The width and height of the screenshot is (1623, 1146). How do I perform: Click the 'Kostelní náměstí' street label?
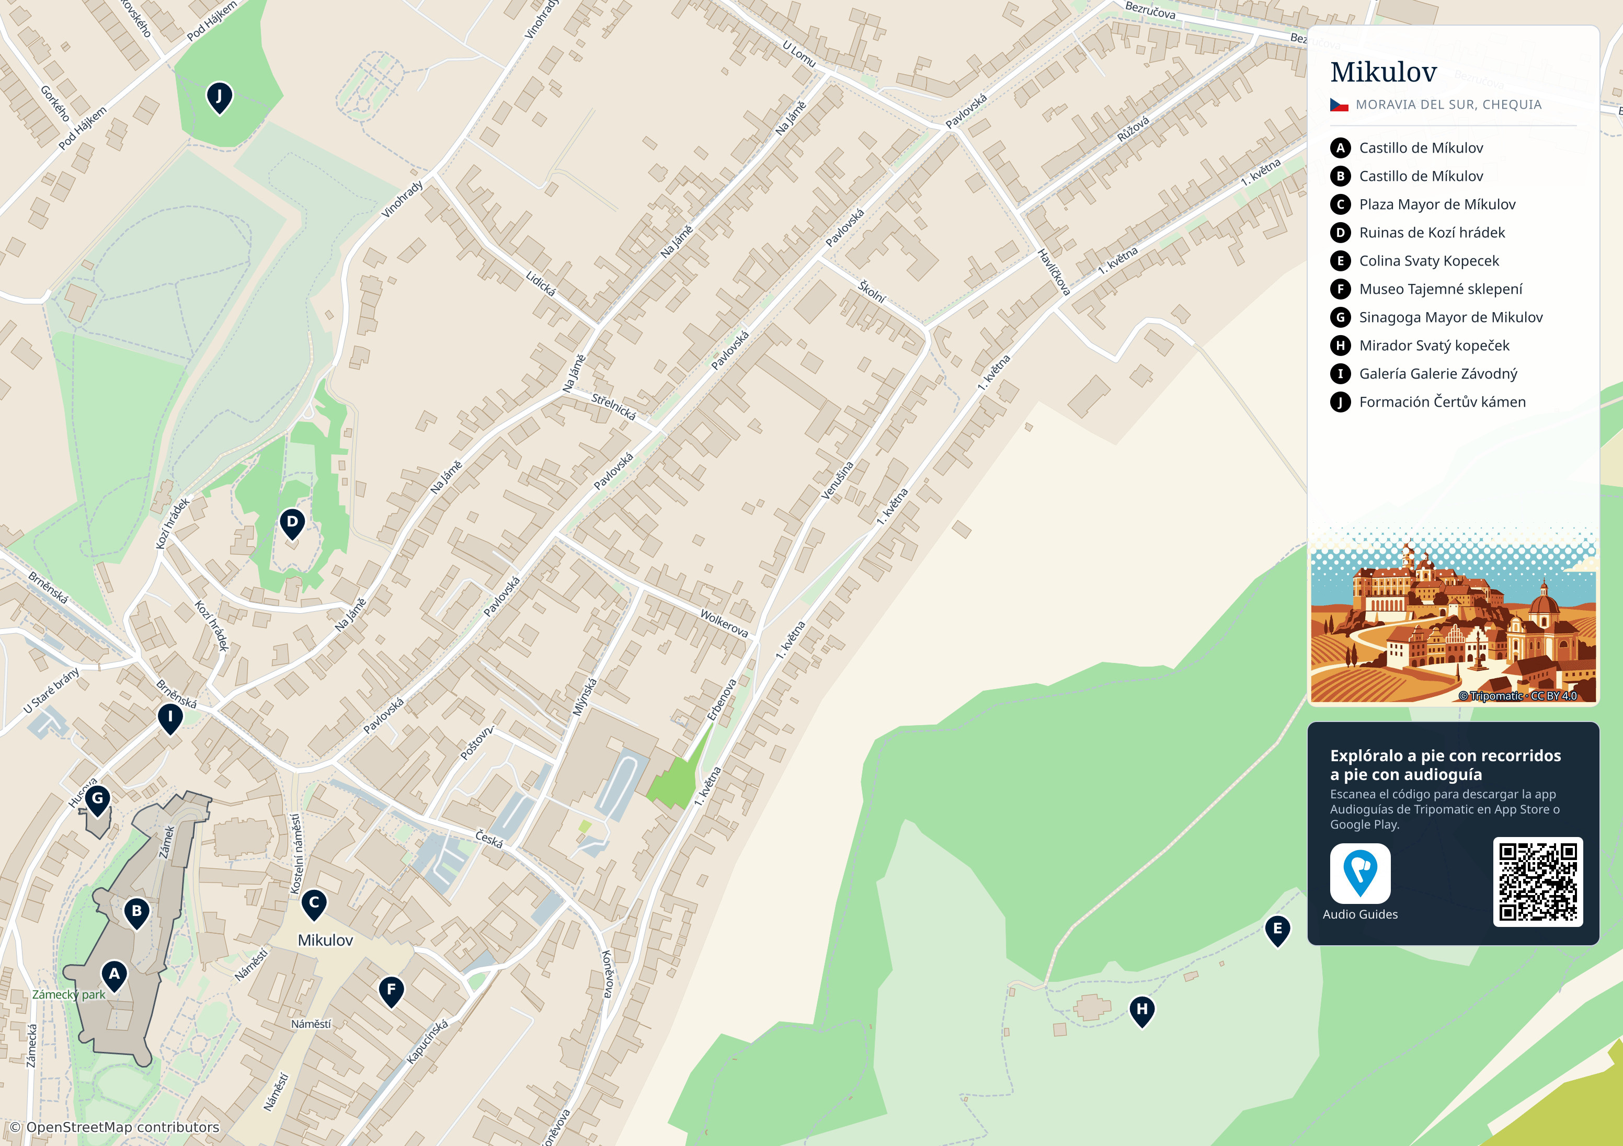click(x=296, y=854)
